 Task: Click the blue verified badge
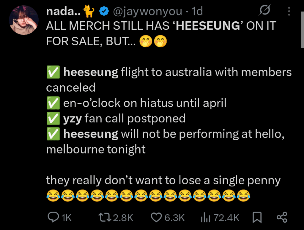(x=103, y=12)
